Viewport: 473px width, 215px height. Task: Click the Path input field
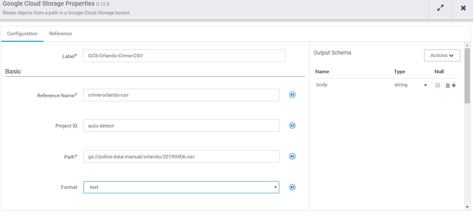point(181,156)
